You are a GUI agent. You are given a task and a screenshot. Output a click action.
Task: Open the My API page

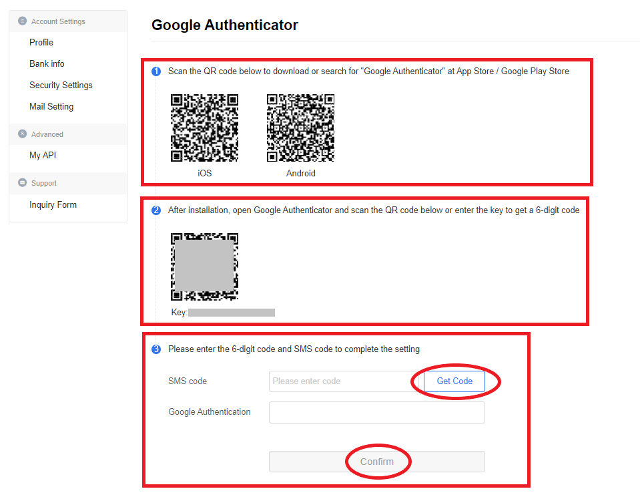click(x=43, y=155)
